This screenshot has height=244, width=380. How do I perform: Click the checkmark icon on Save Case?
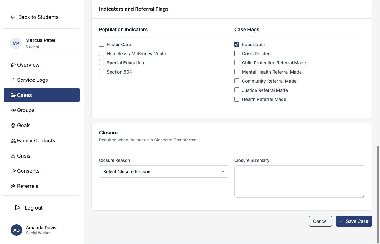click(342, 221)
